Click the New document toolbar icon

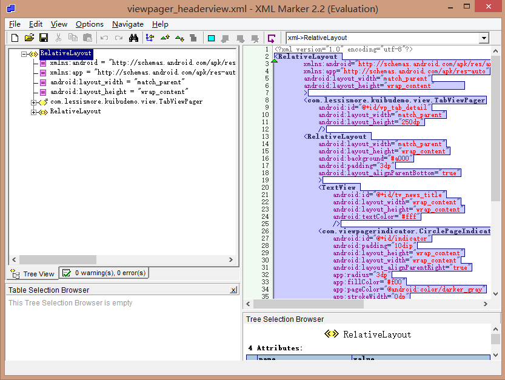point(15,38)
